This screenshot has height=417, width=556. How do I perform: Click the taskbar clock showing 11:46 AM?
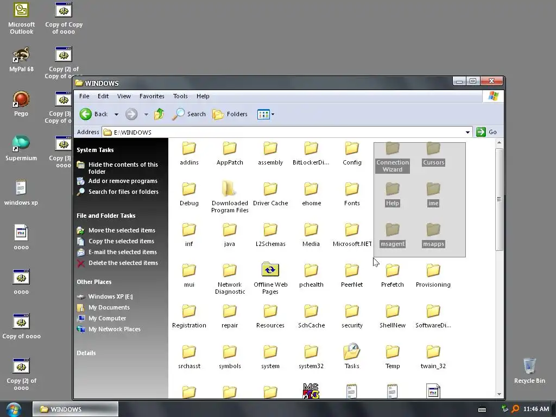[x=536, y=409]
